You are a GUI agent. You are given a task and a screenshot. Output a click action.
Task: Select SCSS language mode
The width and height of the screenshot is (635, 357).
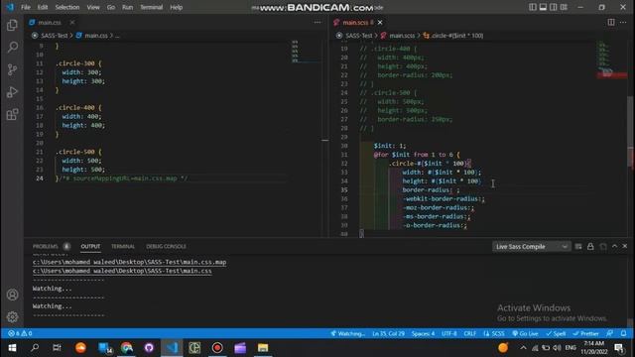click(x=494, y=333)
